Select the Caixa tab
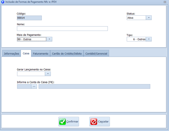Image resolution: width=169 pixels, height=131 pixels. (x=26, y=54)
